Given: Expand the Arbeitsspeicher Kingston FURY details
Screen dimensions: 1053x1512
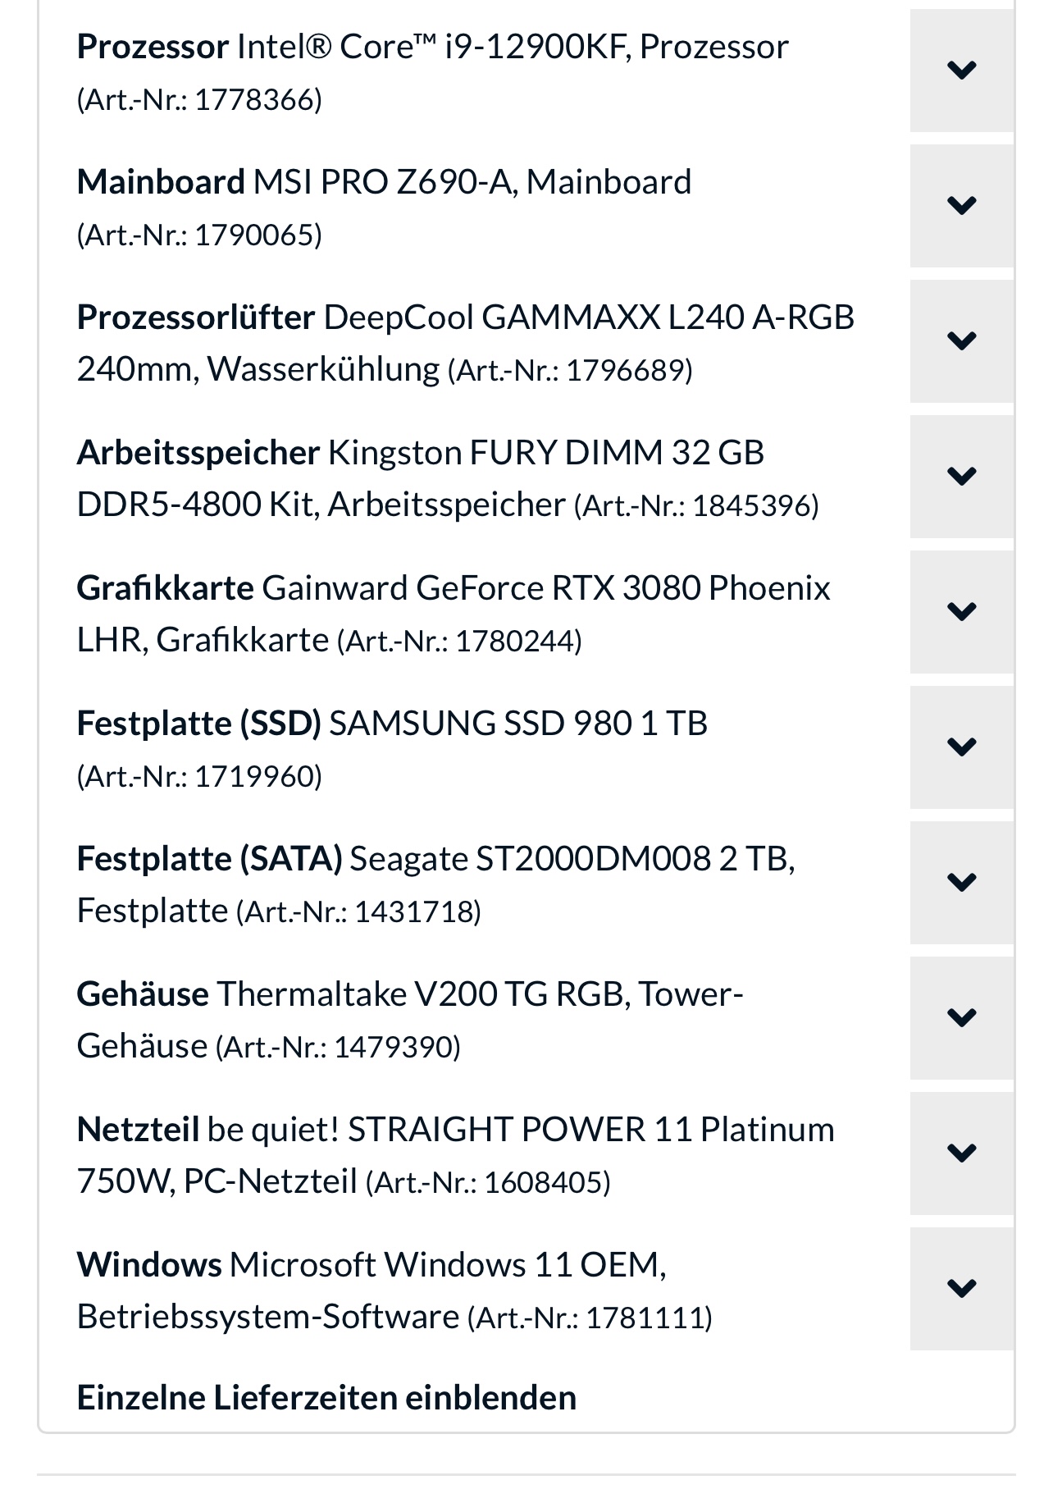Looking at the screenshot, I should 961,477.
